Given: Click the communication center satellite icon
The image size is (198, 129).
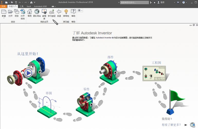Looking at the screenshot, I should 151,3.
